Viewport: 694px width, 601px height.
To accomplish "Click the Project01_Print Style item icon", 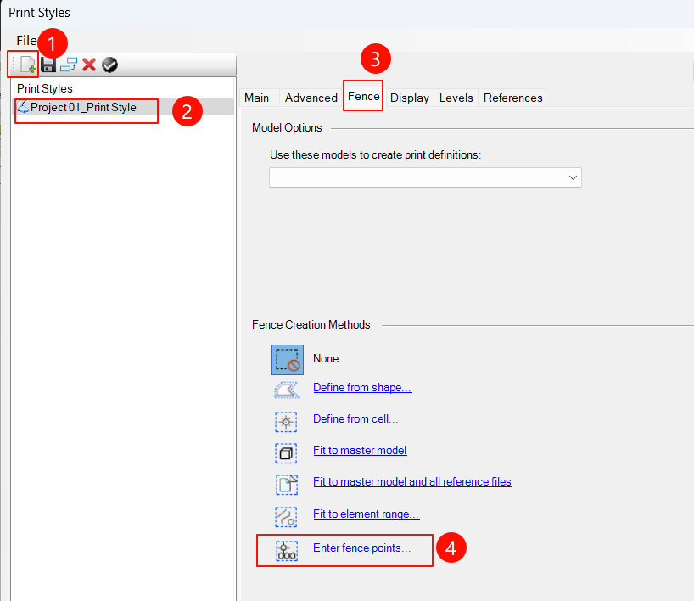I will [23, 107].
